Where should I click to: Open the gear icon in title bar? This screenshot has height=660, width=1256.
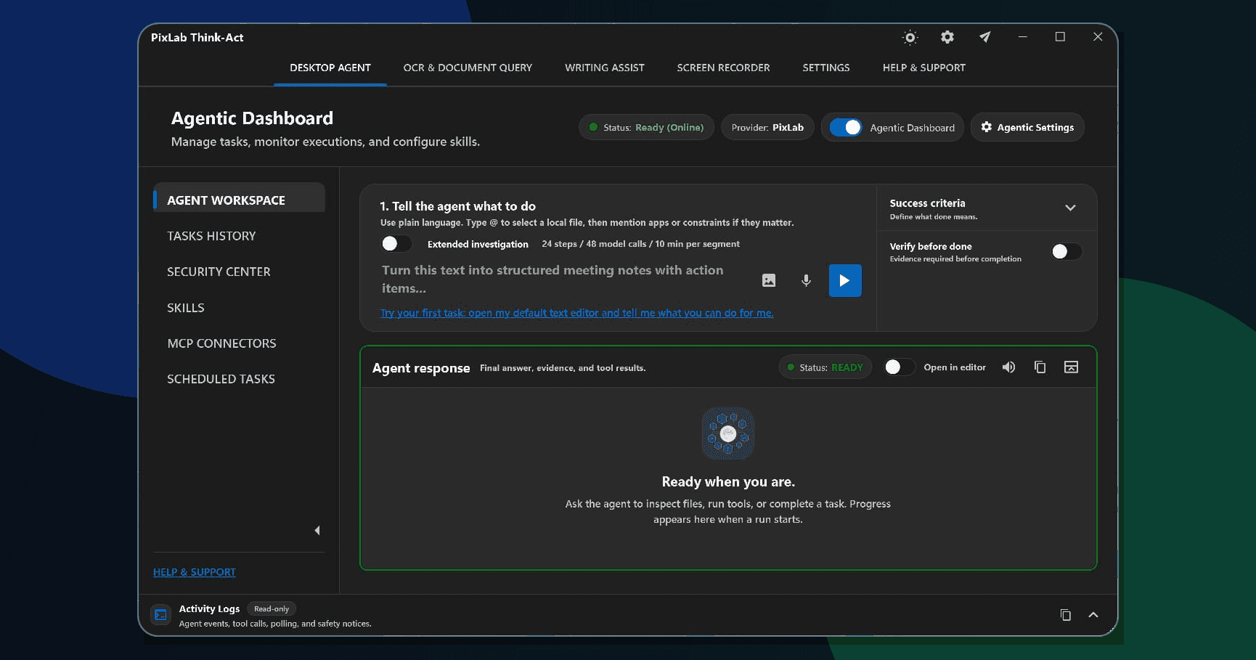click(x=947, y=37)
